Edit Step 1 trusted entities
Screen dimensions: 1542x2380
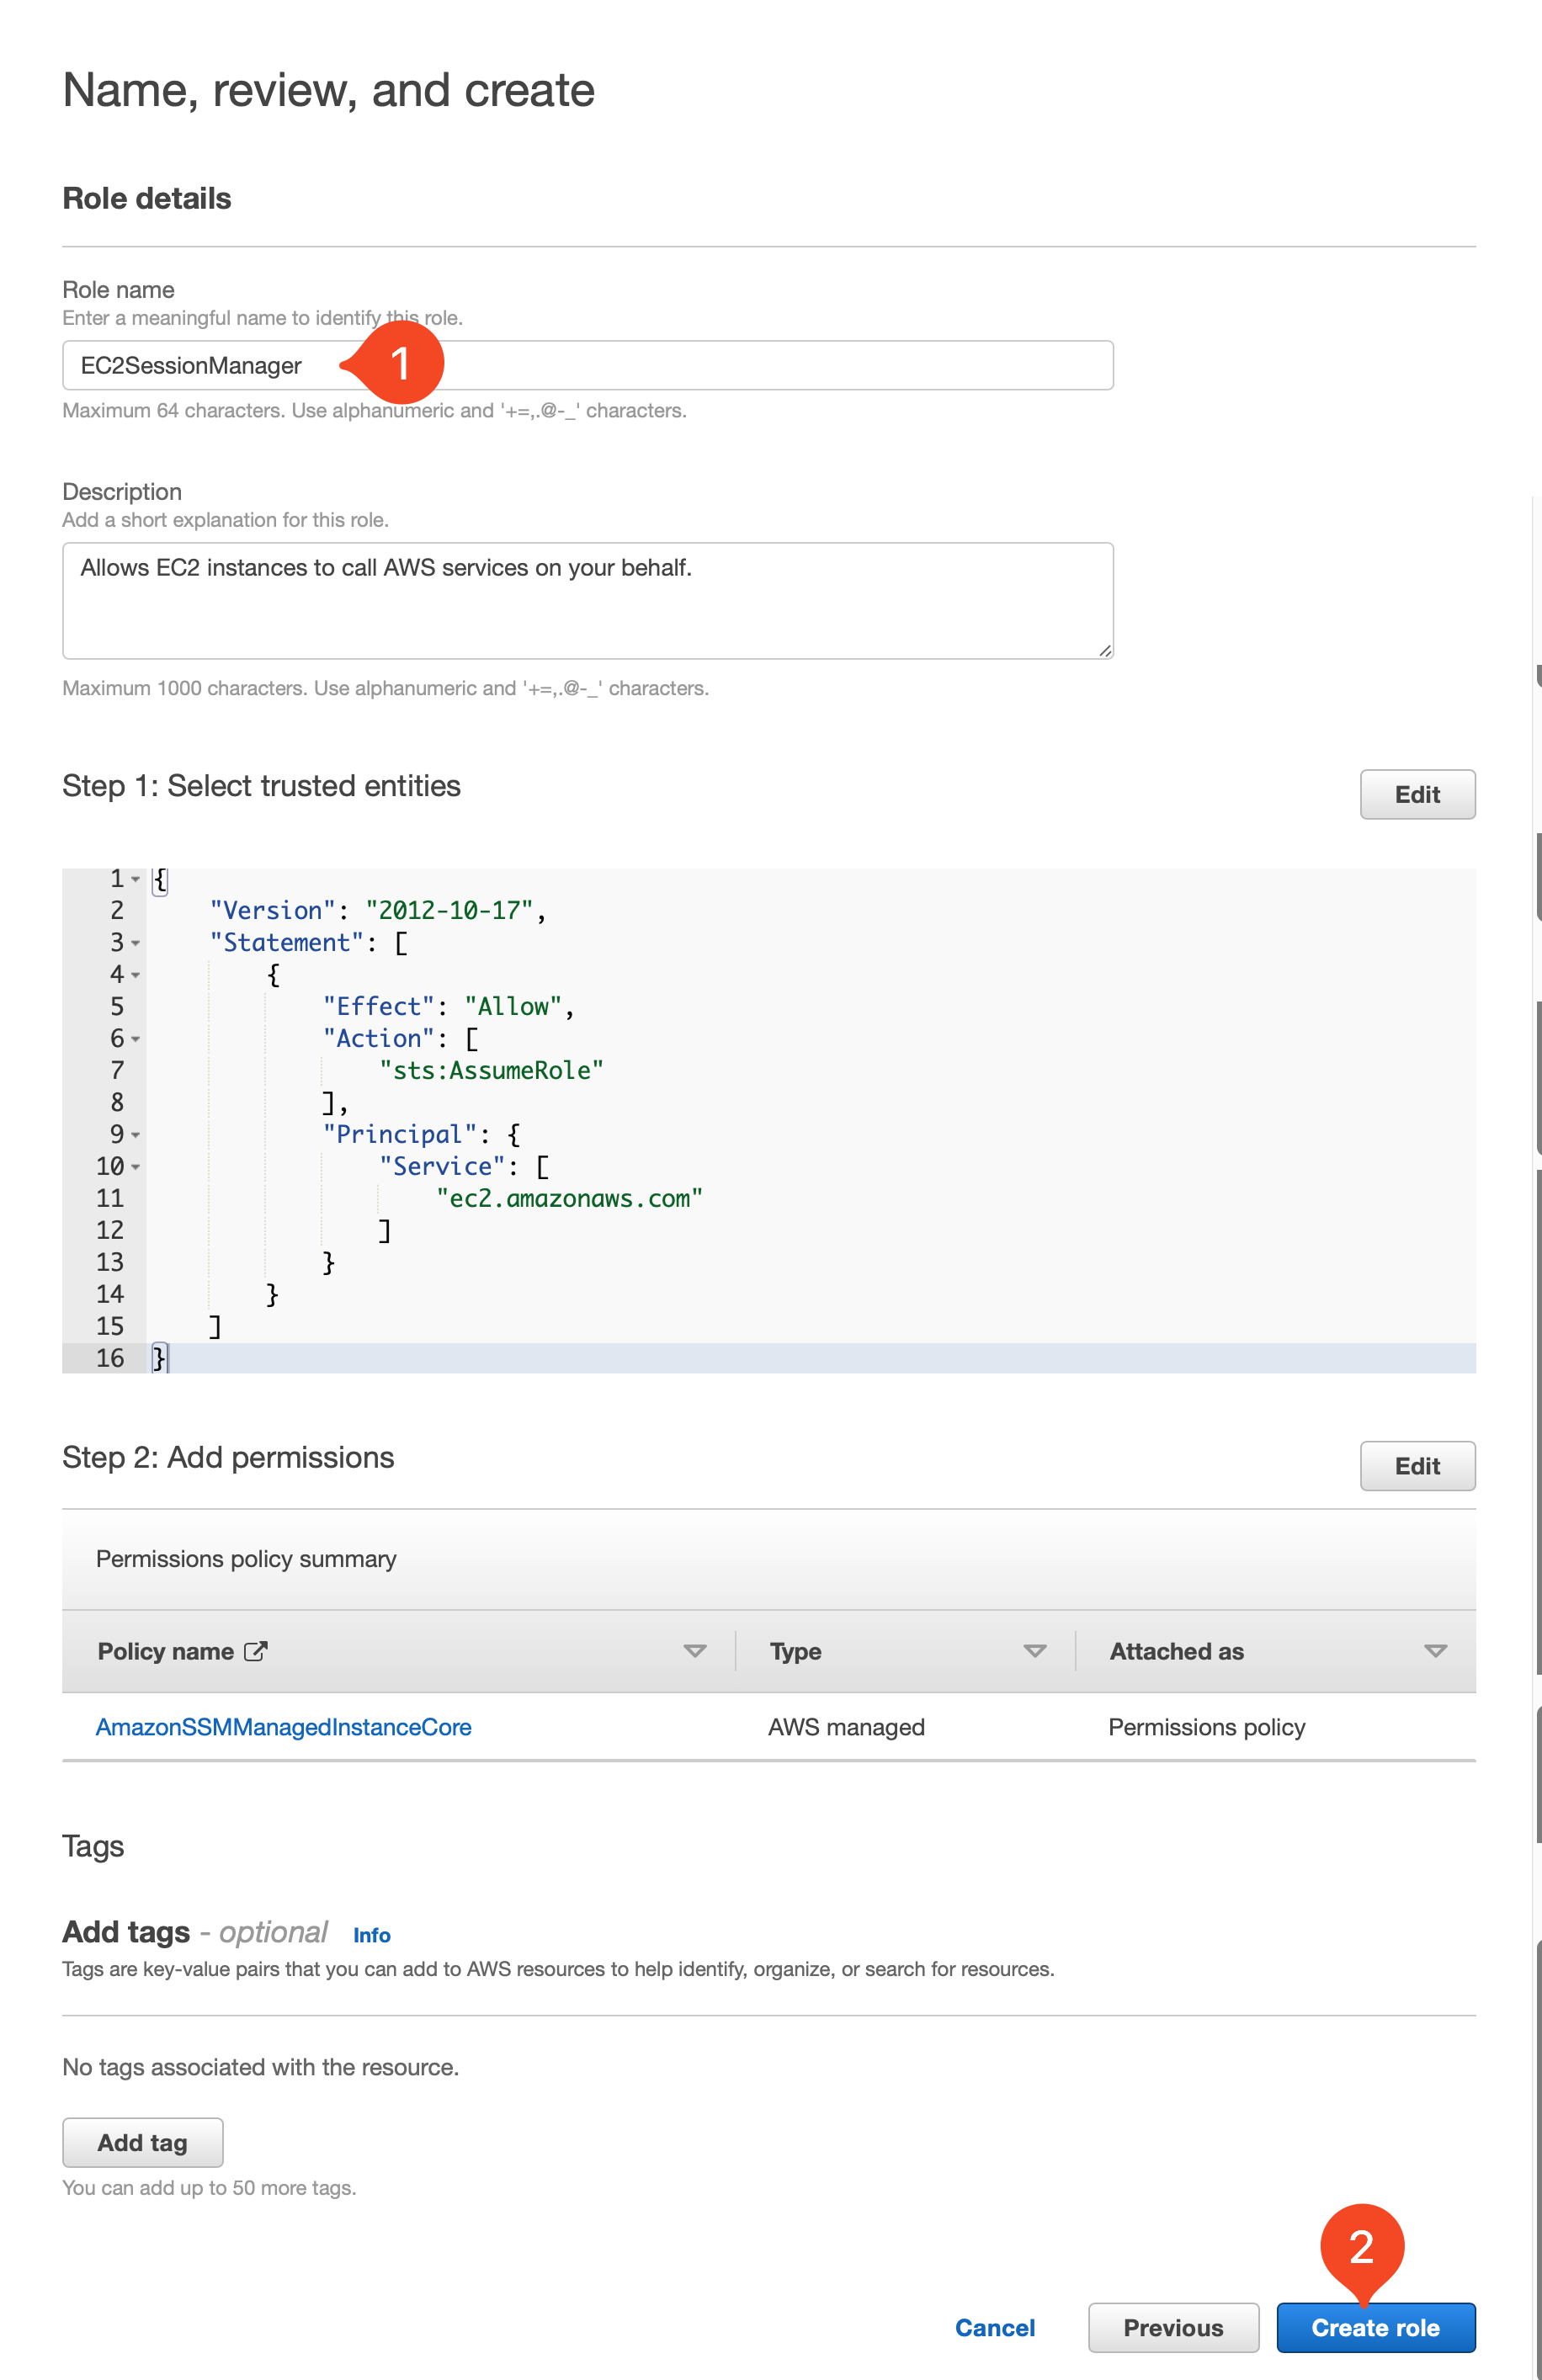click(x=1417, y=794)
